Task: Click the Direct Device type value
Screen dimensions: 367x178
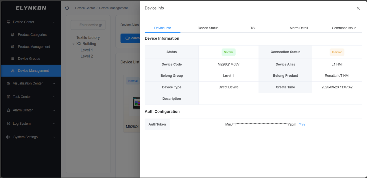Action: click(x=228, y=87)
